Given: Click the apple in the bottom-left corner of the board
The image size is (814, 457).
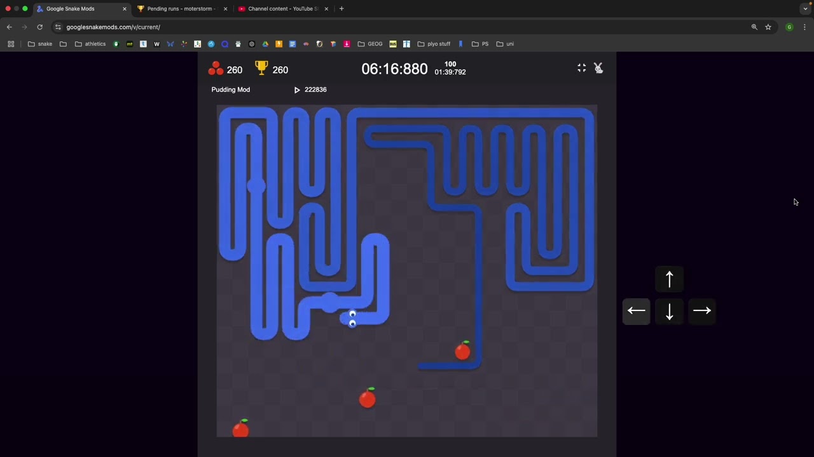Looking at the screenshot, I should click(240, 428).
